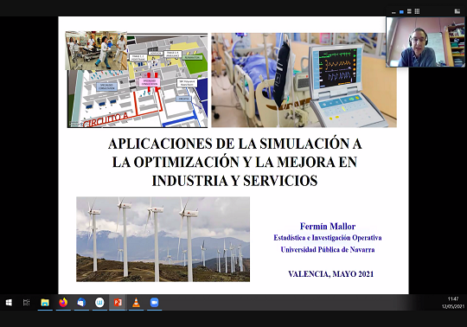This screenshot has width=467, height=327.
Task: Click the hospital ICU monitor photo
Action: 304,80
